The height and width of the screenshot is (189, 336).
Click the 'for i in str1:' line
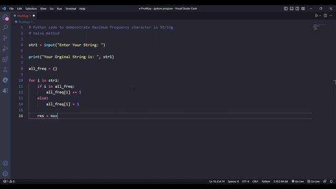[44, 80]
